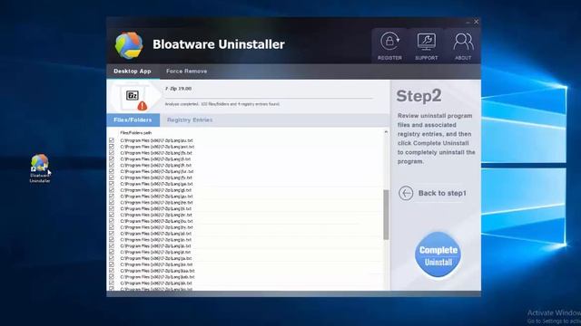Select the Lang\hr.txt path row

click(156, 215)
